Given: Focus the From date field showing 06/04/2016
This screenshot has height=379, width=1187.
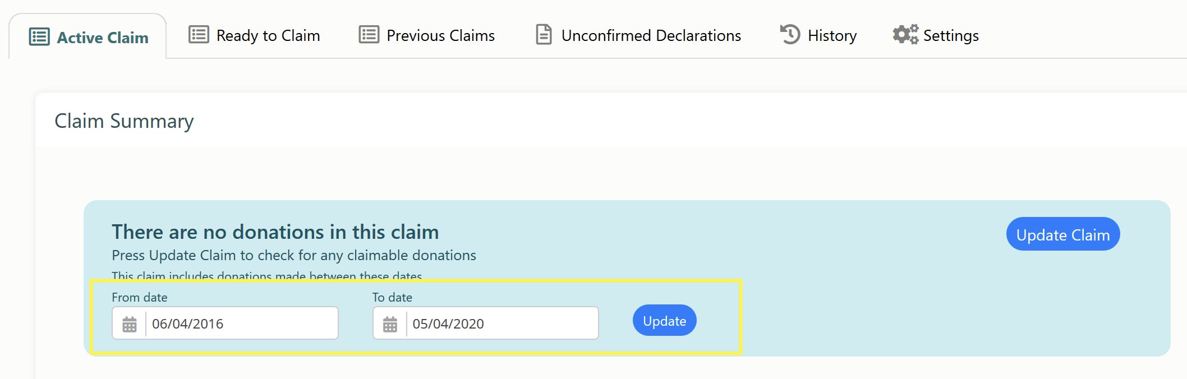Looking at the screenshot, I should [241, 323].
